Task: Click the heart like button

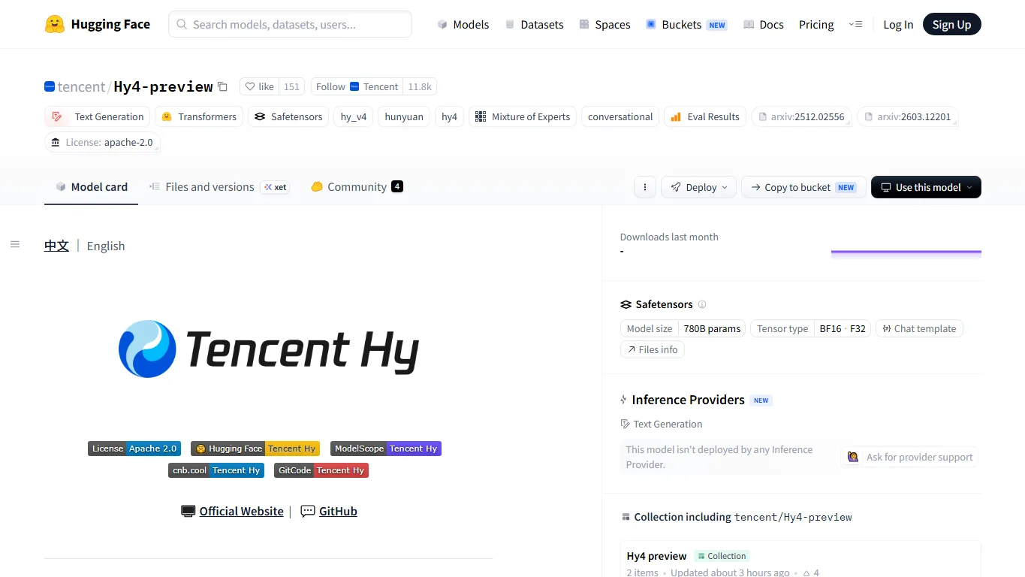Action: [x=260, y=86]
